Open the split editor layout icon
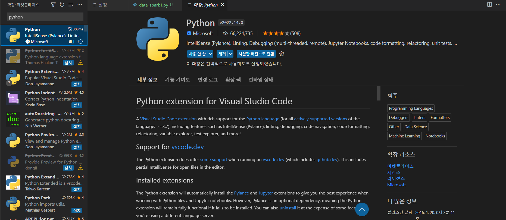506x220 pixels. coord(489,5)
